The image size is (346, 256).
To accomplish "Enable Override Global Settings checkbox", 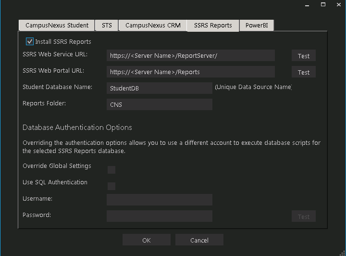I will tap(111, 170).
